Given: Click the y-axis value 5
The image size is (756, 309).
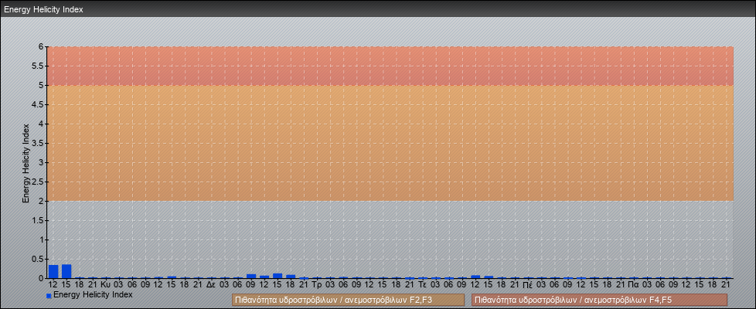Looking at the screenshot, I should (x=42, y=85).
